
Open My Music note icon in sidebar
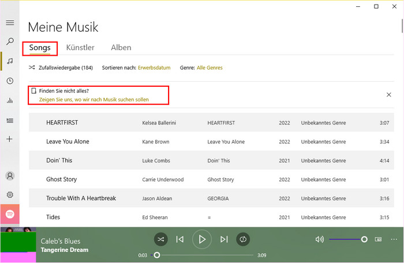tap(10, 61)
